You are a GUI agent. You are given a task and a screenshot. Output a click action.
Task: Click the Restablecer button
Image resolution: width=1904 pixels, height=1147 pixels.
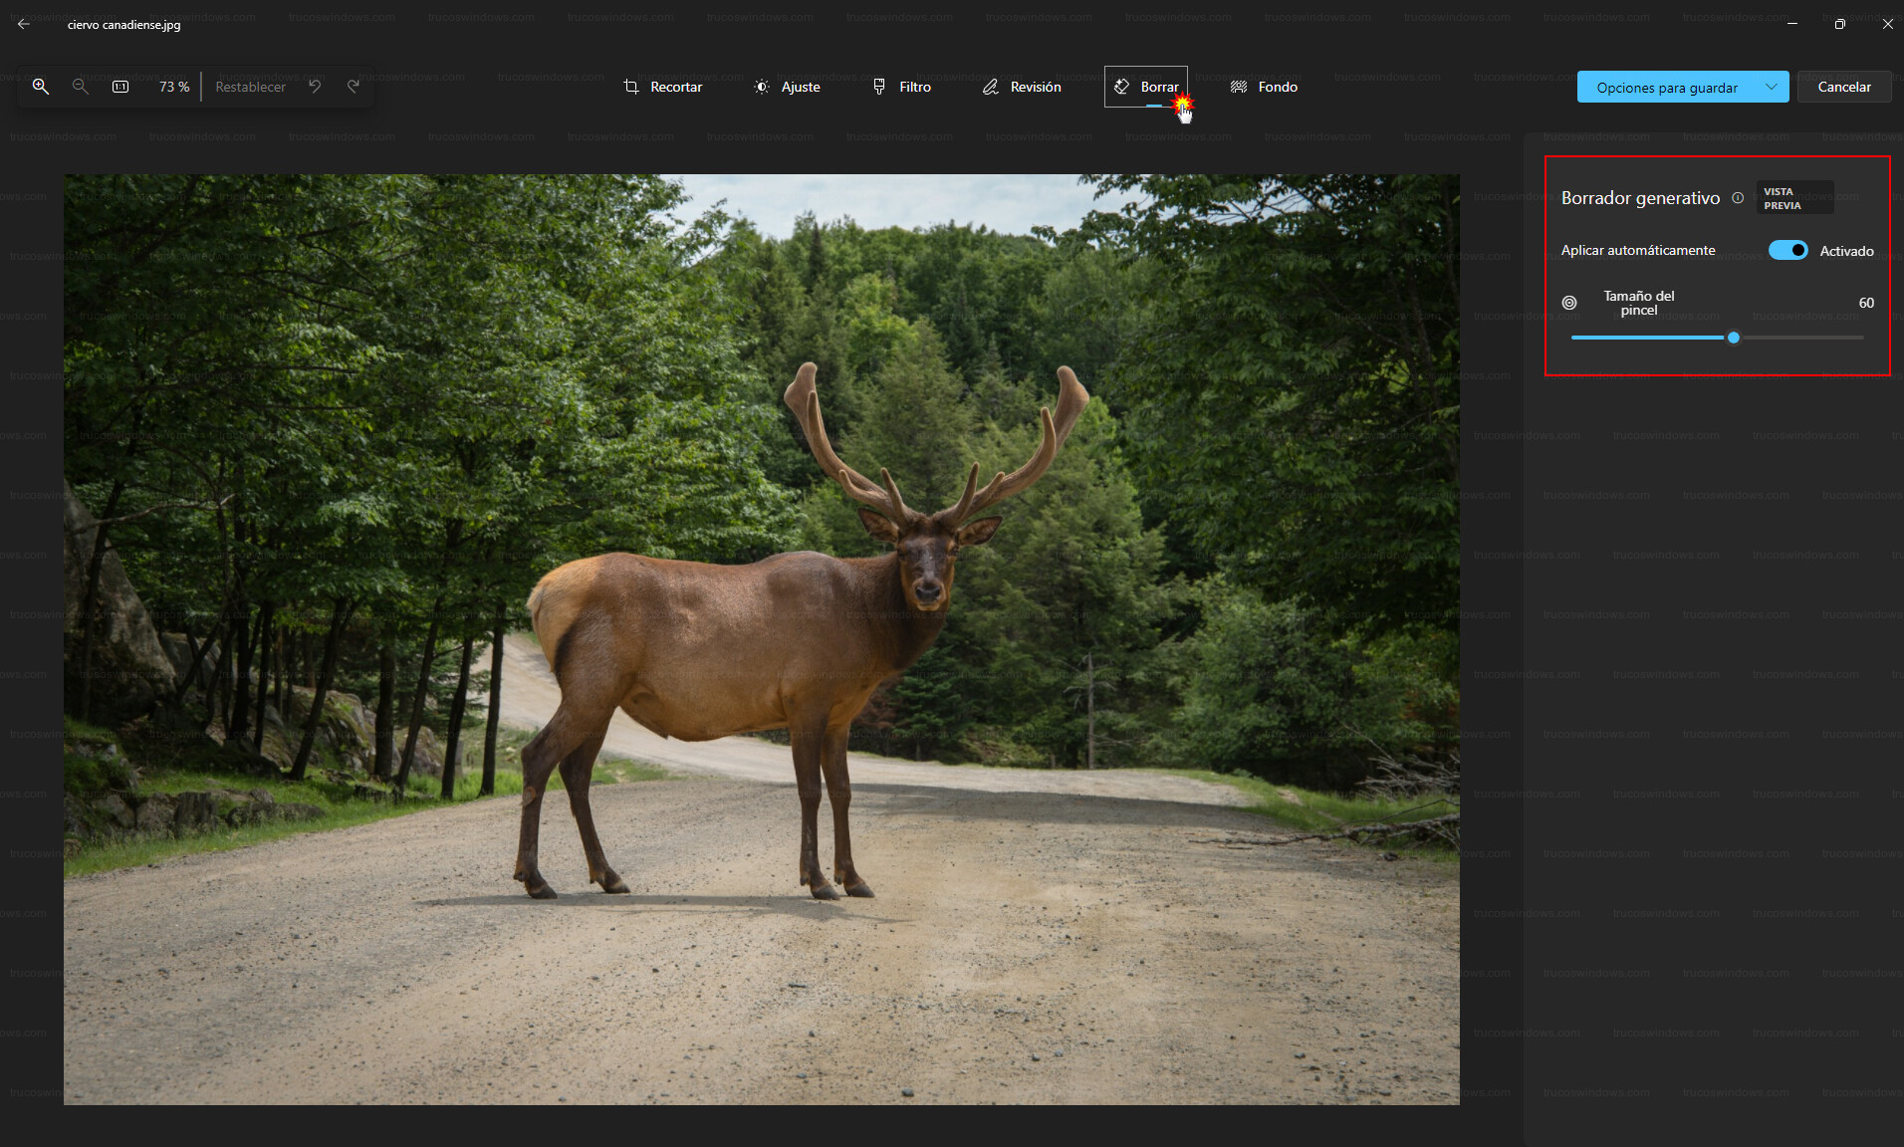(x=250, y=87)
